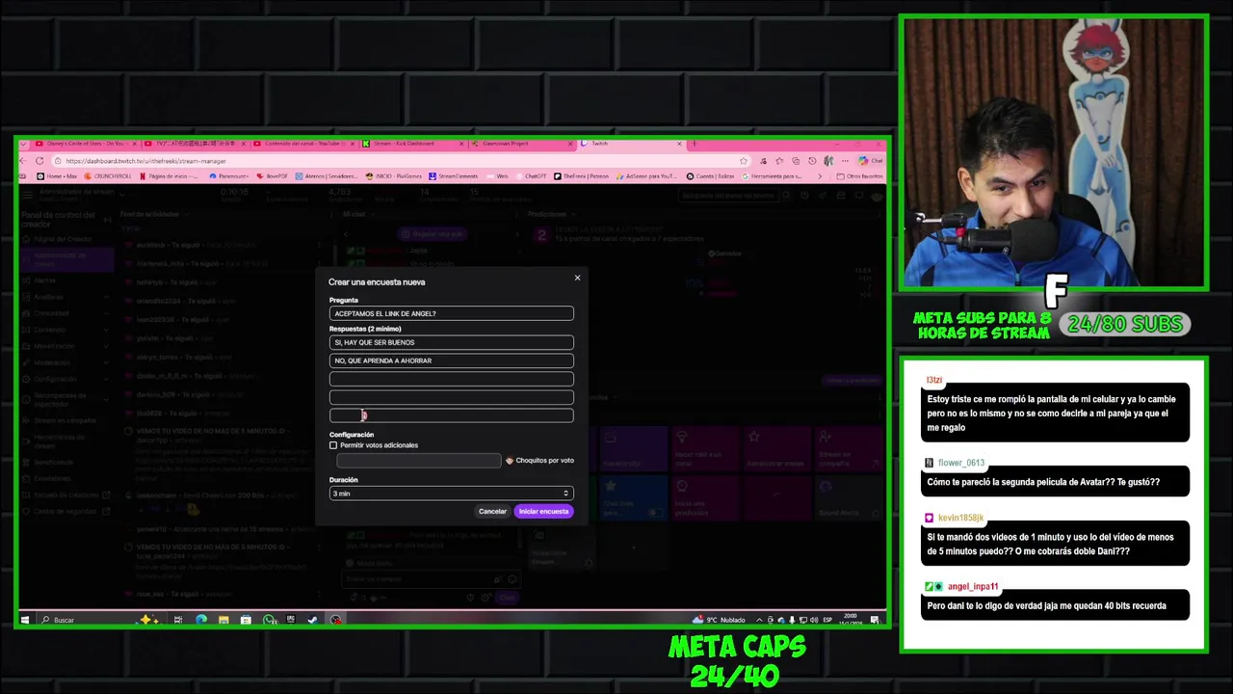This screenshot has width=1233, height=694.
Task: Open Task View from the taskbar
Action: (178, 620)
